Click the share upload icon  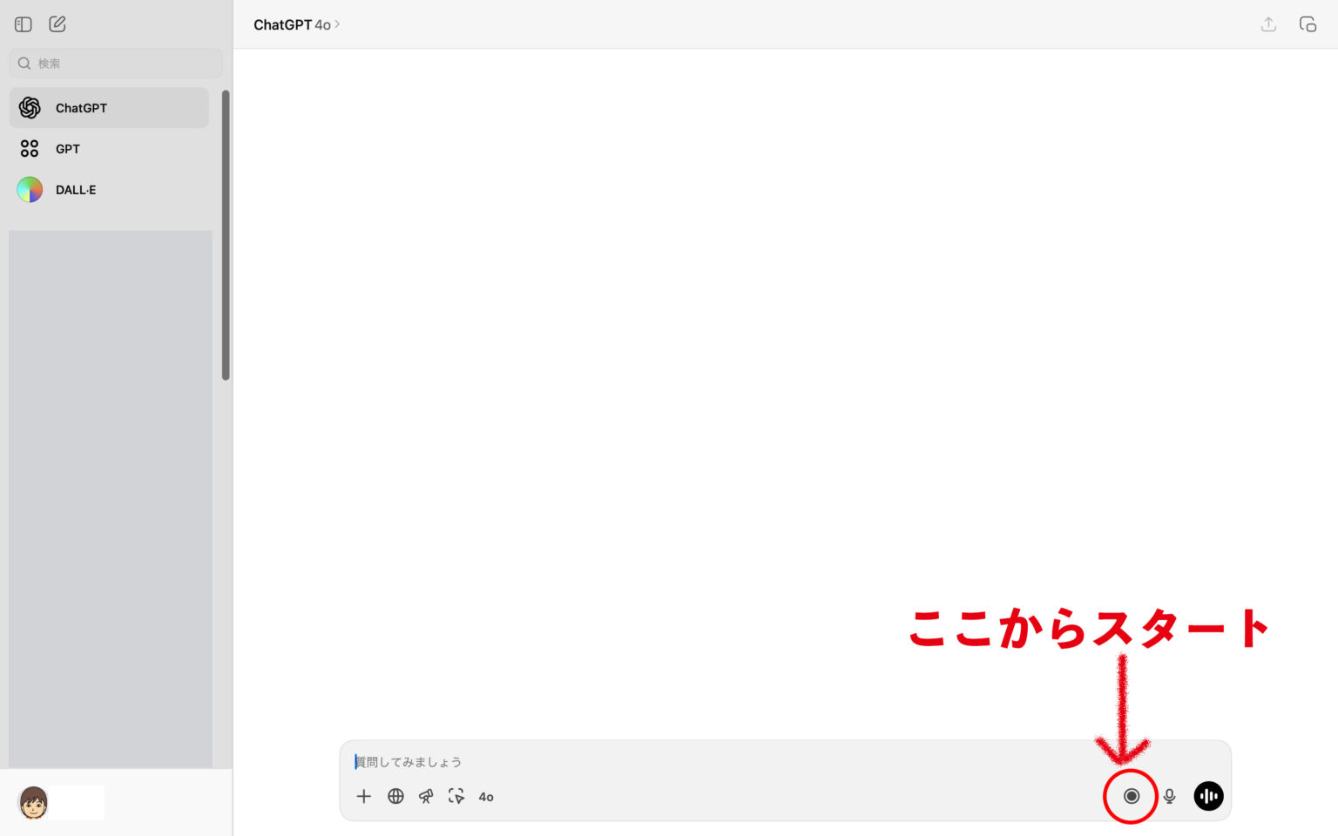(x=1268, y=24)
